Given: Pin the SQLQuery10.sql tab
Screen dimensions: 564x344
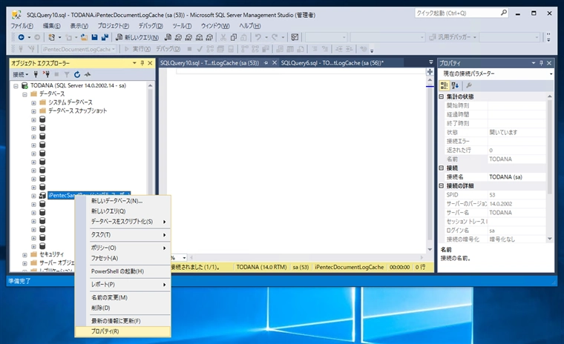Looking at the screenshot, I should tap(266, 64).
